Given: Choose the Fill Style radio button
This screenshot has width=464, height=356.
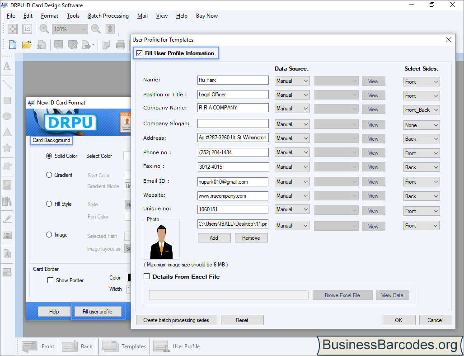Looking at the screenshot, I should (x=49, y=204).
